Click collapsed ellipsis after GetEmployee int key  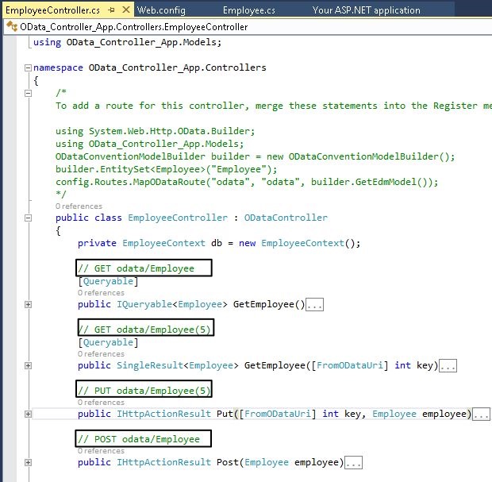tap(448, 366)
